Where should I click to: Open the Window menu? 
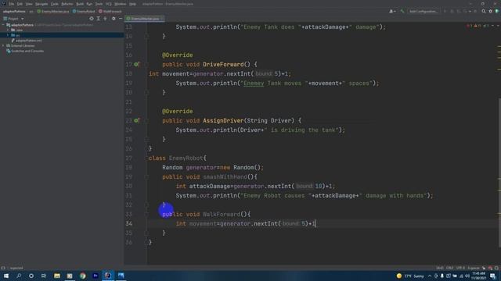pyautogui.click(x=120, y=4)
